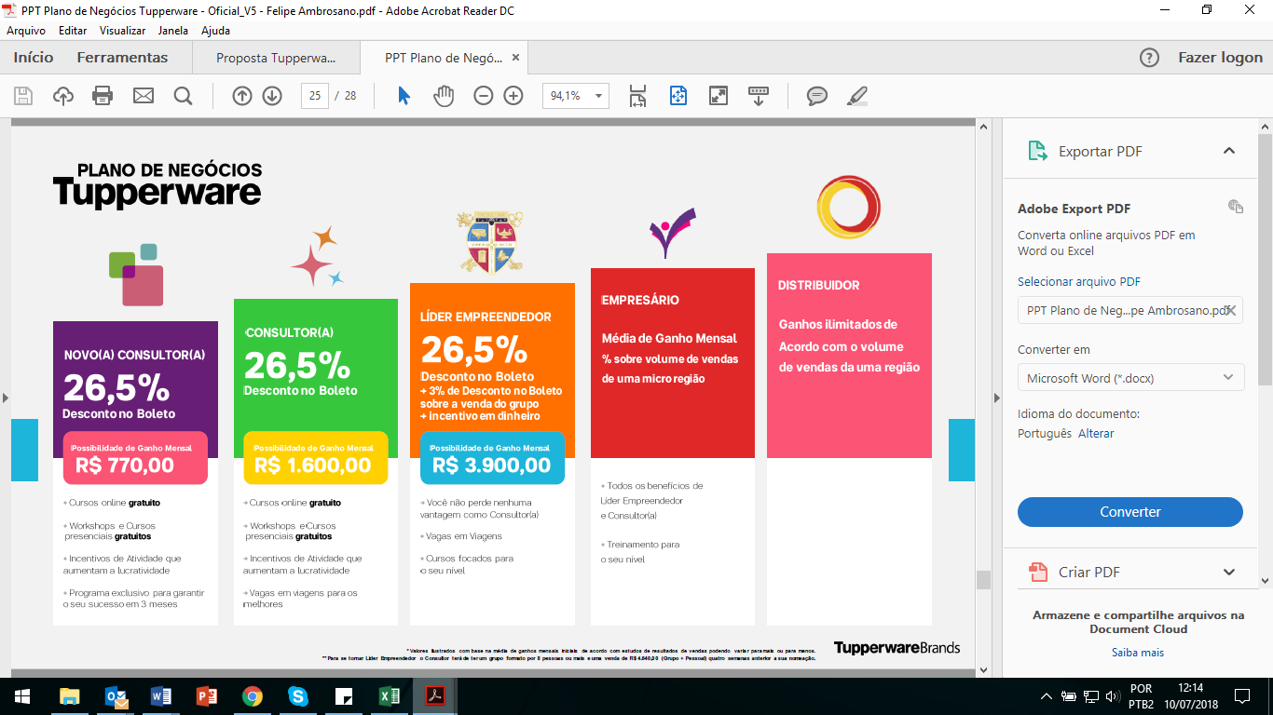Screen dimensions: 1273x715
Task: Print the document with printer icon
Action: tap(103, 96)
